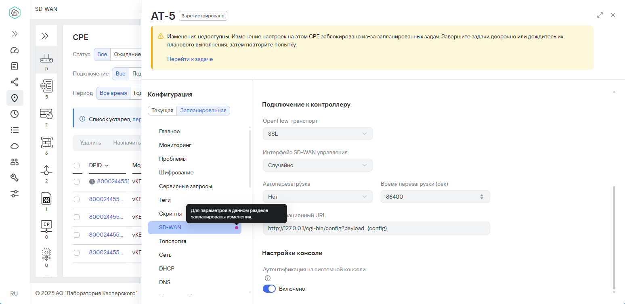Sort by the DPID column chevron
Screen dimensions: 625x304
pos(107,166)
